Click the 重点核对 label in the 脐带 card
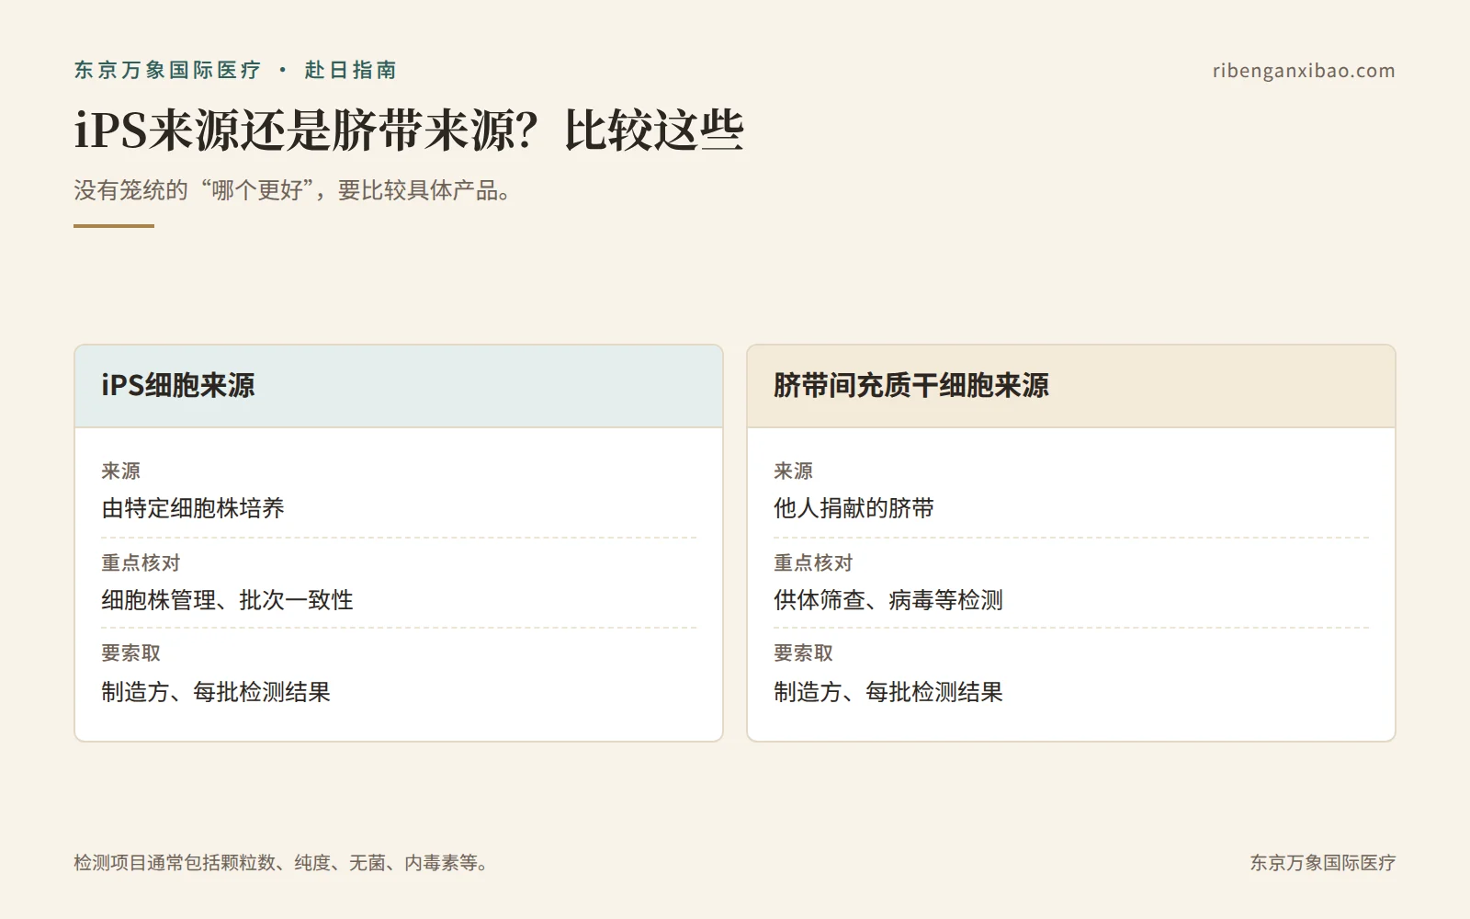The height and width of the screenshot is (919, 1470). 813,562
